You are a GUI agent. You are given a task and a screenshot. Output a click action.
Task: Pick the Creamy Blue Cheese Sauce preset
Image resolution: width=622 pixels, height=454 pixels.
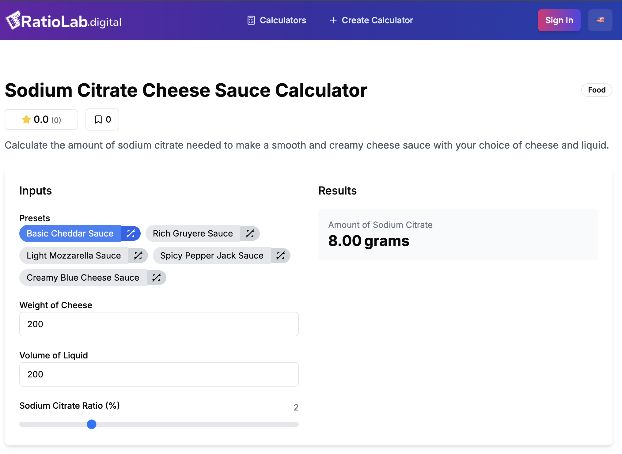[83, 278]
